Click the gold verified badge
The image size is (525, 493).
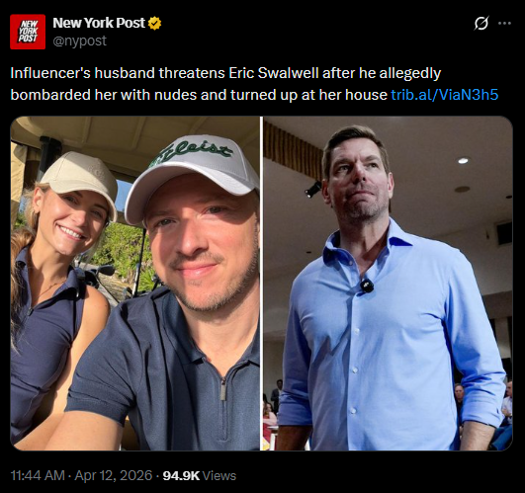pos(154,23)
